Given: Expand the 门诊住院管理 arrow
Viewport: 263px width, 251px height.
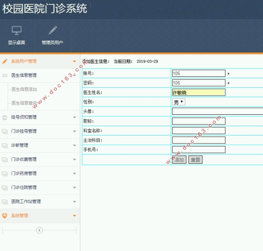Looking at the screenshot, I should (x=74, y=188).
